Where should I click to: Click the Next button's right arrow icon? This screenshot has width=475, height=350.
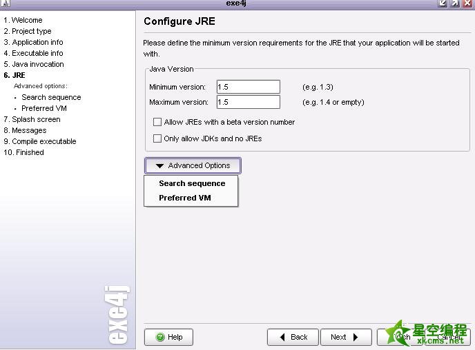(x=356, y=337)
